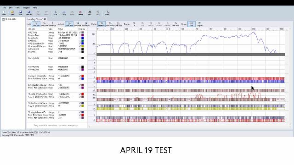Toggle the Throttle Position display checkbox
The image size is (294, 165).
point(80,94)
